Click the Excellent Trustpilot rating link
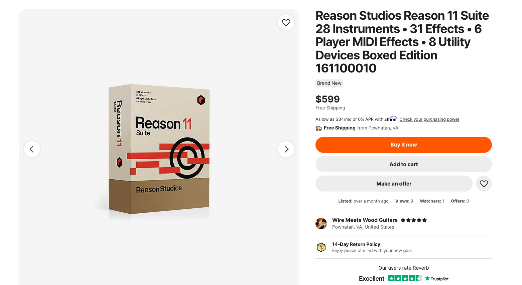Image resolution: width=522 pixels, height=285 pixels. pyautogui.click(x=371, y=279)
